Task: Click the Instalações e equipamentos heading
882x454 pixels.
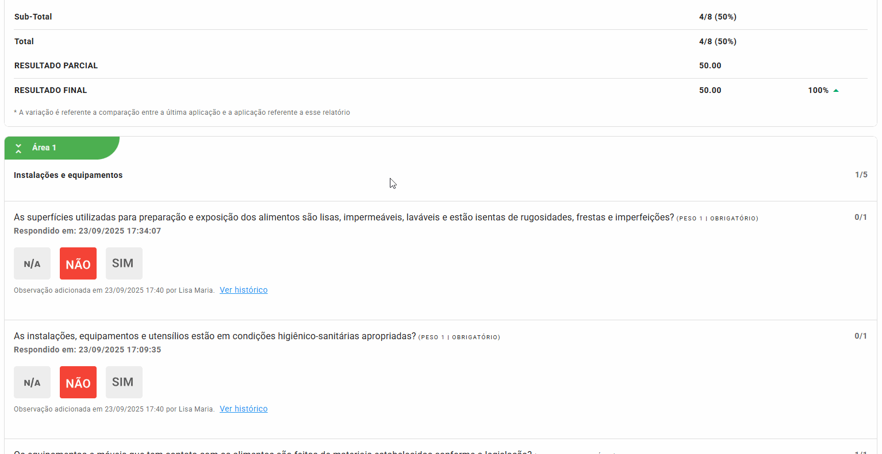Action: pyautogui.click(x=68, y=175)
